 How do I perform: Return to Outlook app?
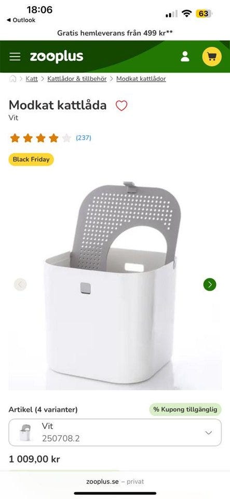point(21,20)
